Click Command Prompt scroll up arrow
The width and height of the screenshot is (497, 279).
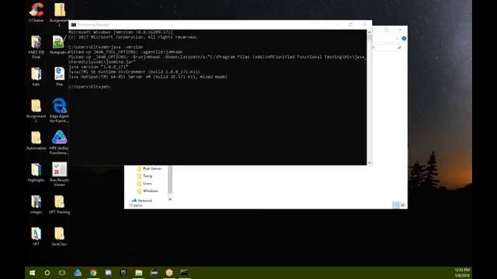coord(370,33)
